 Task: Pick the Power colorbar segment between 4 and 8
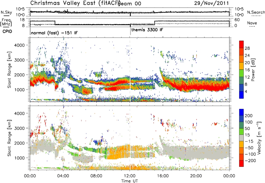click(241, 88)
